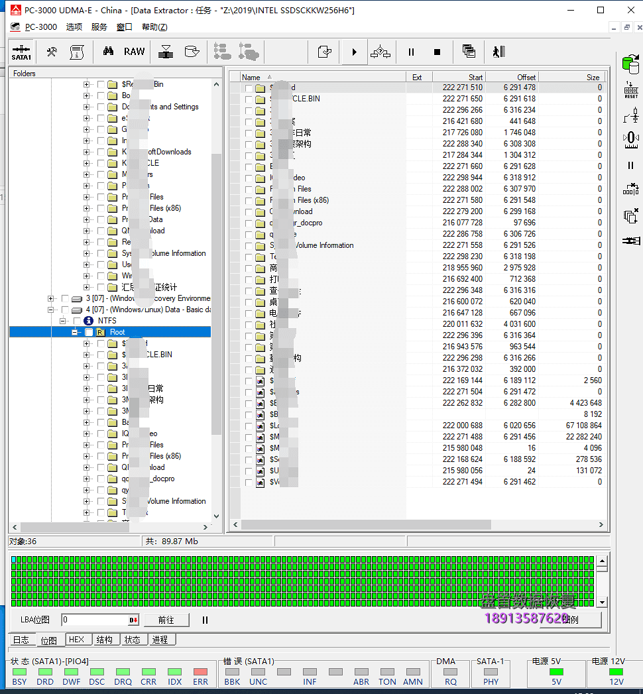Open the wrench and hammer tools icon
643x694 pixels.
coord(52,52)
